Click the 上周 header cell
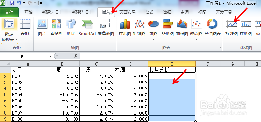The width and height of the screenshot is (261, 122). coord(97,70)
